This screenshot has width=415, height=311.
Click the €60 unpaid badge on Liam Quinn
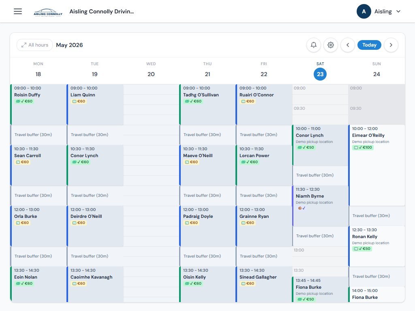[x=79, y=101]
